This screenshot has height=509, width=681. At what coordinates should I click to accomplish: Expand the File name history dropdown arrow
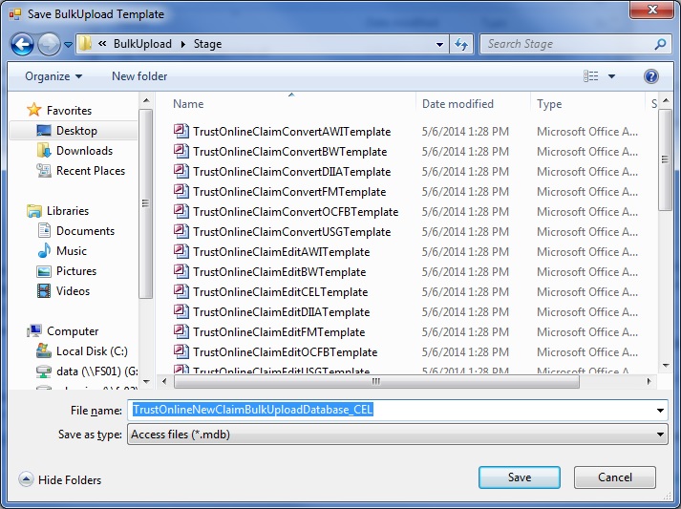pos(660,411)
